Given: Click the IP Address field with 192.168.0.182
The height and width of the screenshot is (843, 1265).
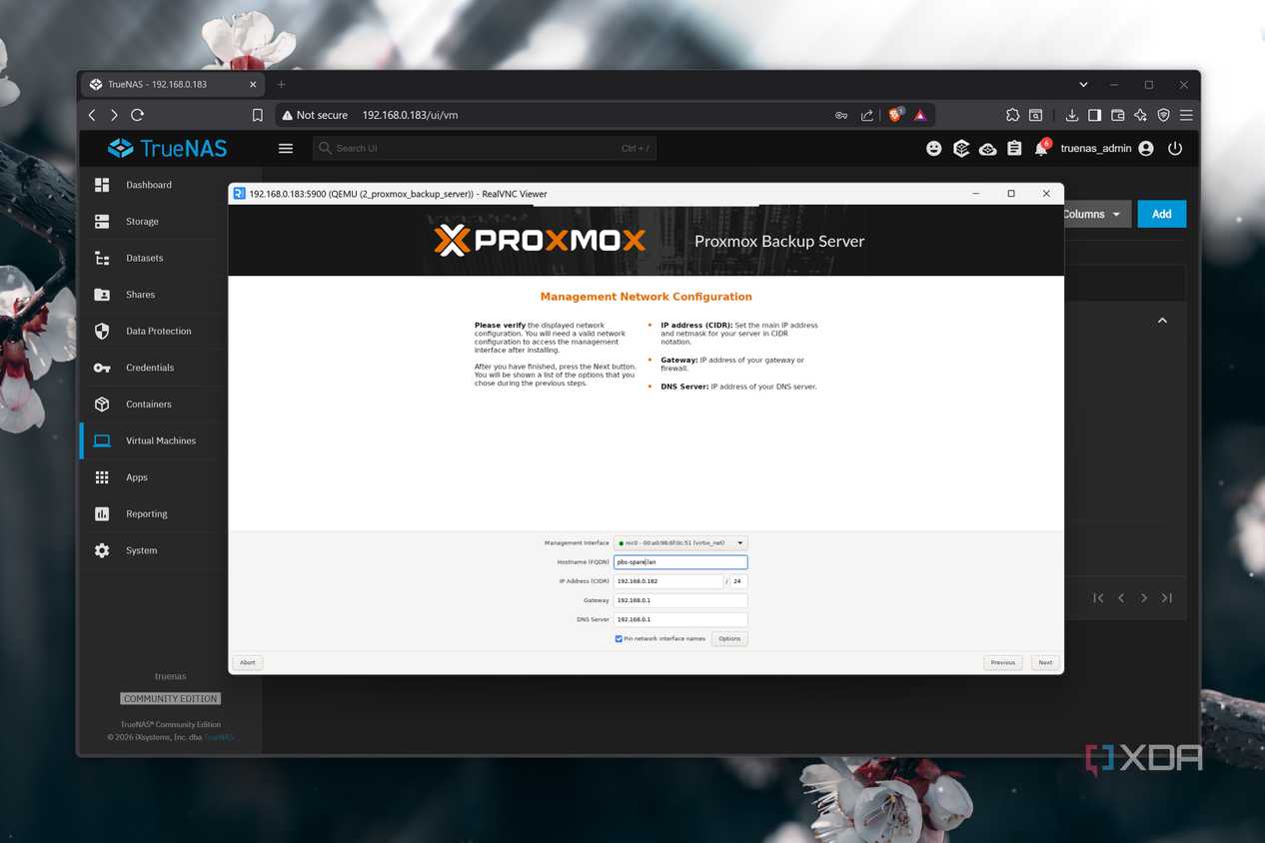Looking at the screenshot, I should coord(668,581).
